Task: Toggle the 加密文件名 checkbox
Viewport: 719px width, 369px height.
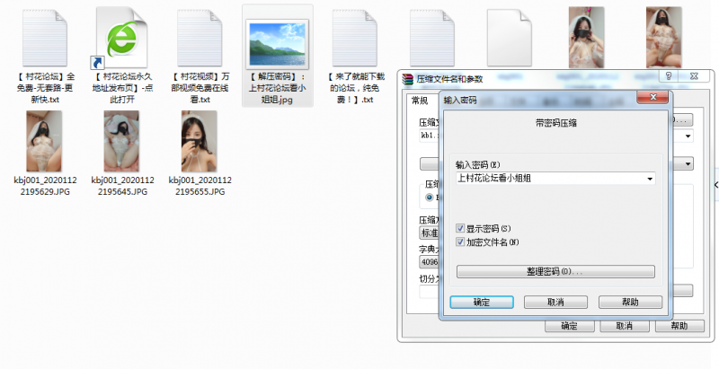Action: 461,242
